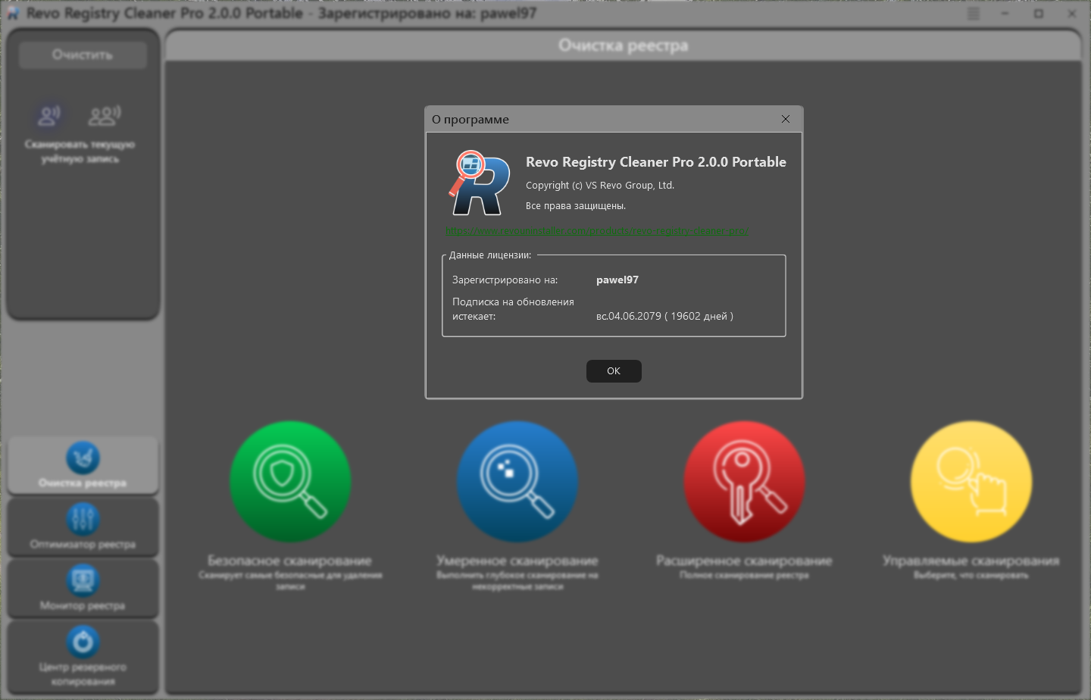1091x700 pixels.
Task: Click the Revo Registry Cleaner logo icon
Action: (x=479, y=183)
